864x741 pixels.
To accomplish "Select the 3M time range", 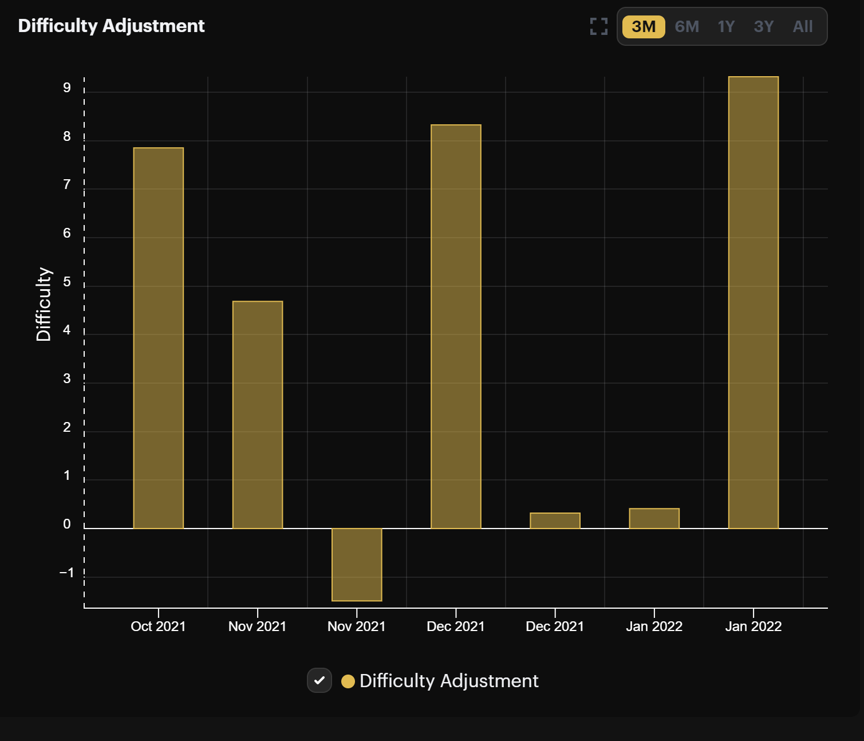I will pos(644,27).
